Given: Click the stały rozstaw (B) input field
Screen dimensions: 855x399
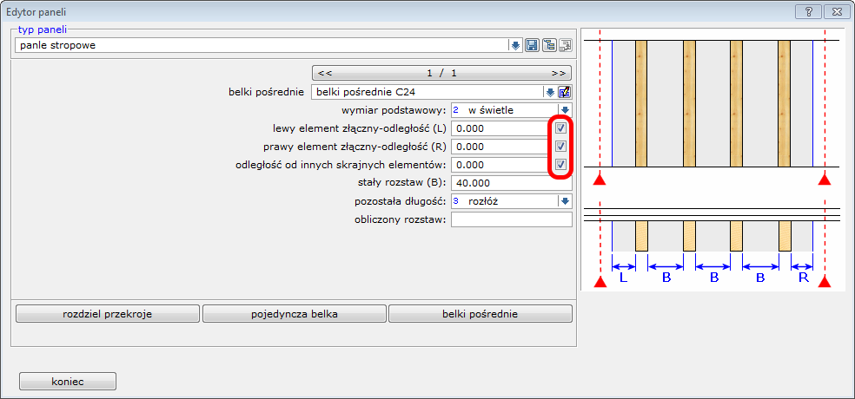Looking at the screenshot, I should click(x=511, y=183).
